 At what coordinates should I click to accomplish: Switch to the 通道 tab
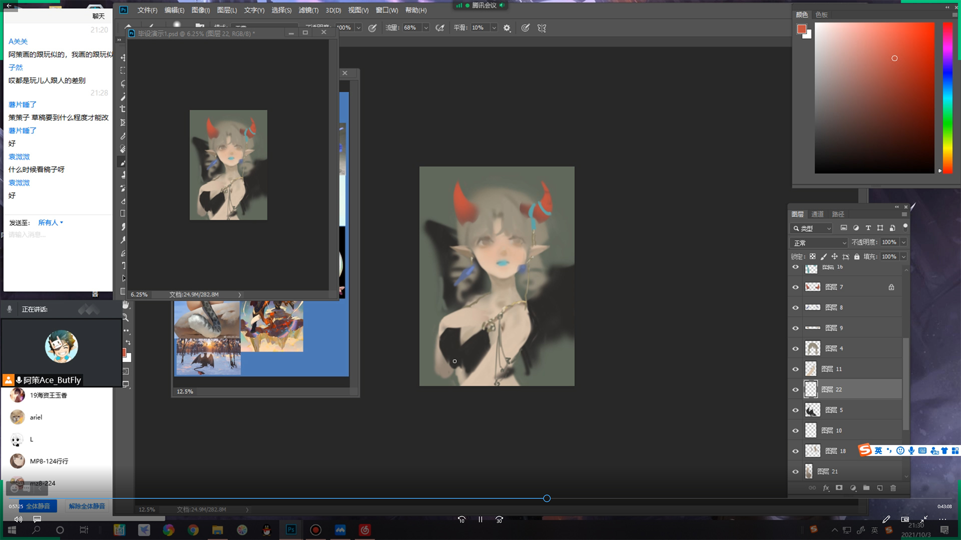[817, 214]
